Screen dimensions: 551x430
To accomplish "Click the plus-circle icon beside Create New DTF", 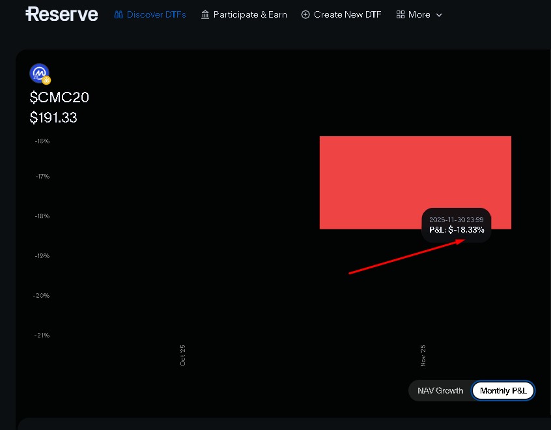I will (305, 14).
